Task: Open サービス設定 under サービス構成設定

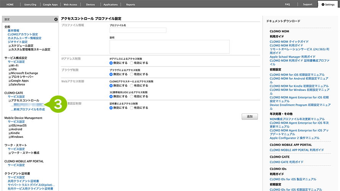Action: [16, 62]
